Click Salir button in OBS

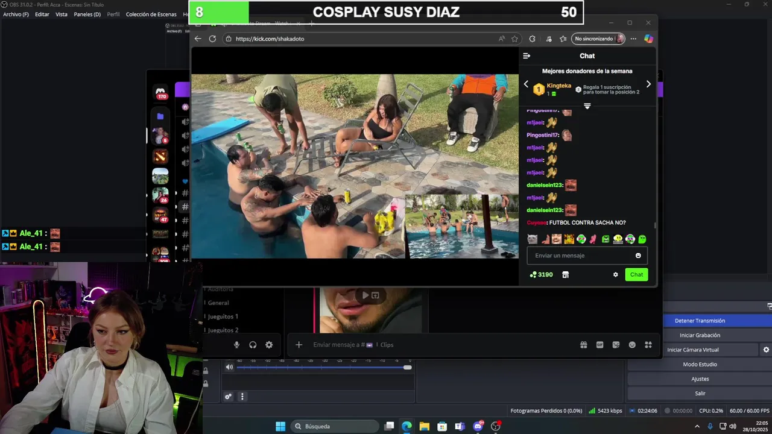tap(700, 393)
